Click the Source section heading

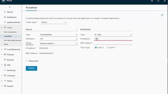tap(29, 30)
